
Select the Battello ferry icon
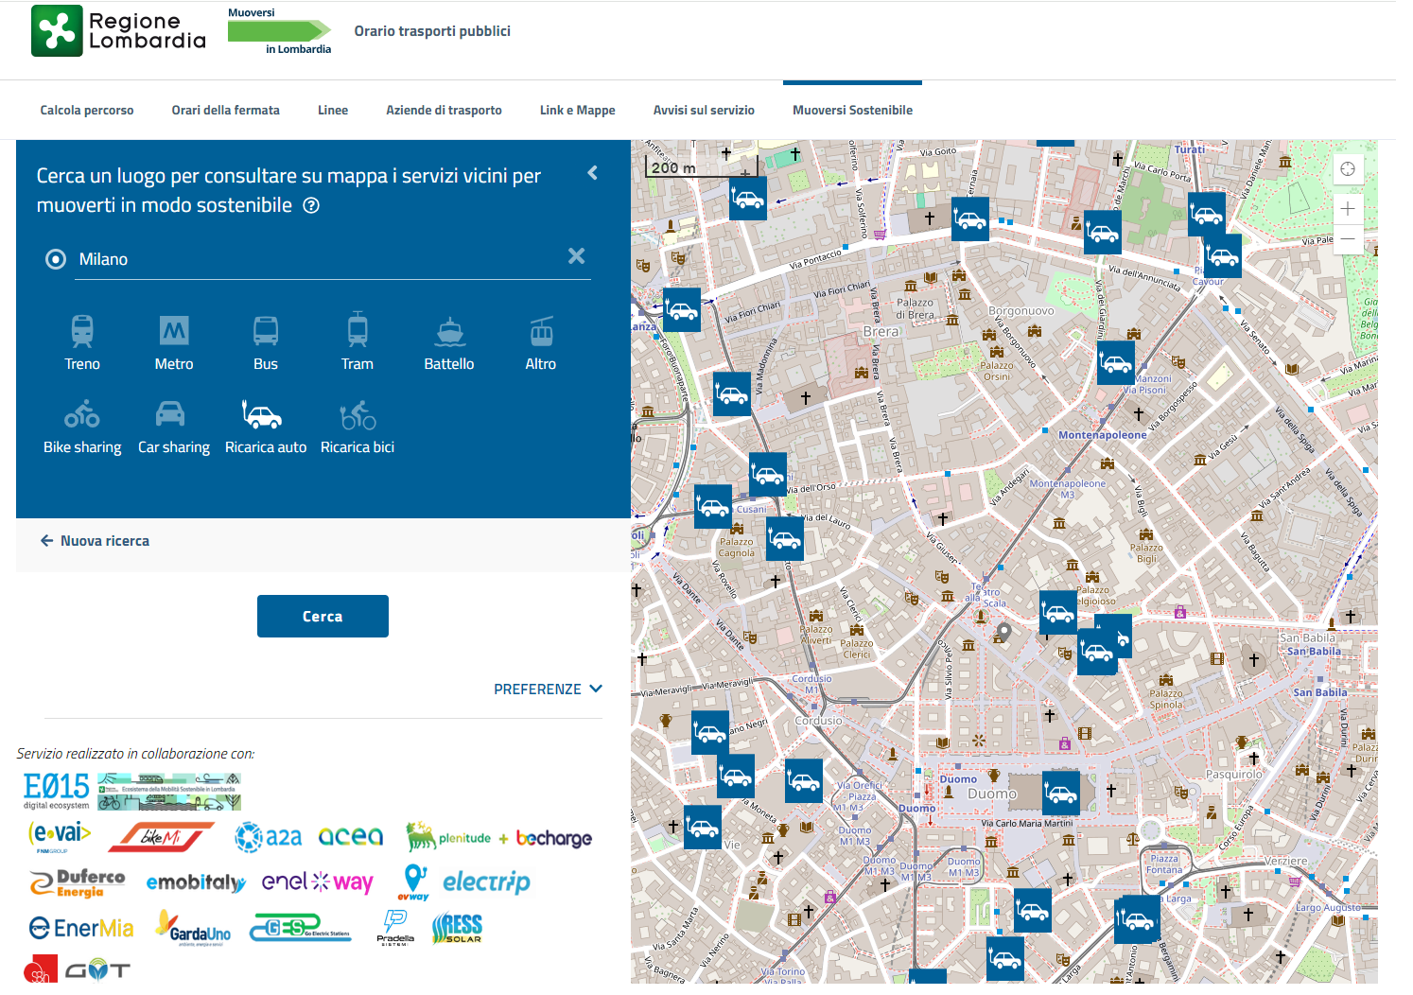tap(449, 332)
